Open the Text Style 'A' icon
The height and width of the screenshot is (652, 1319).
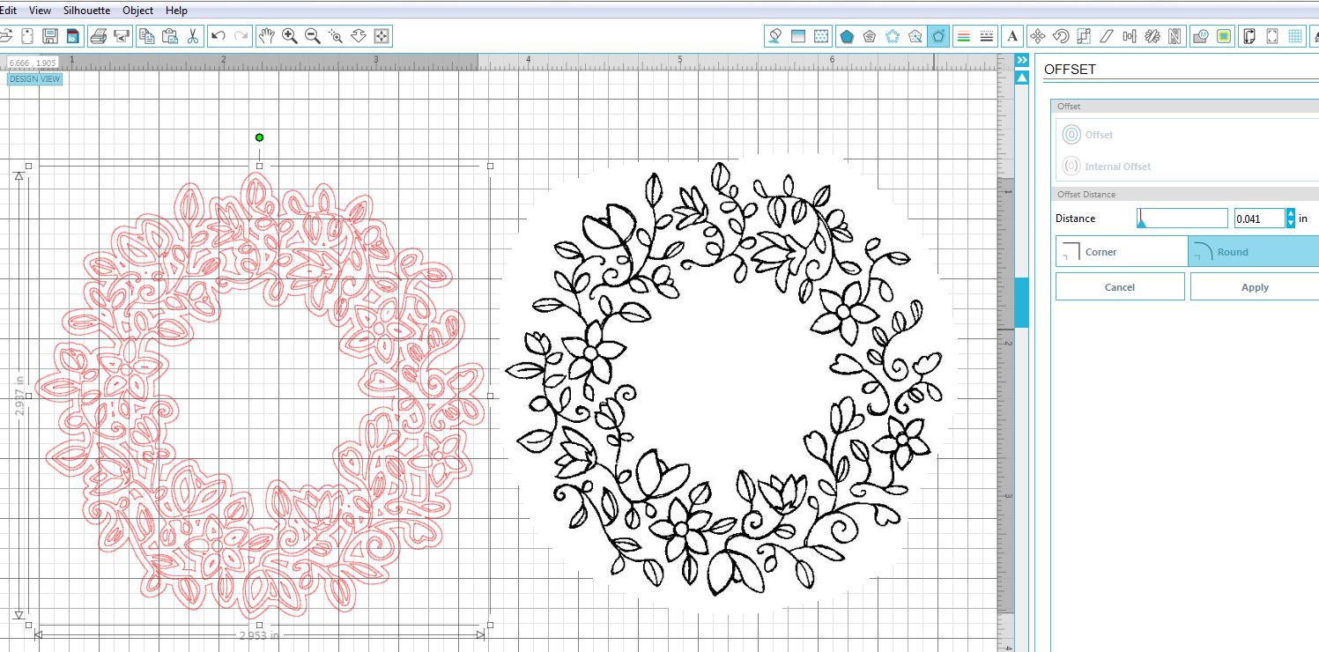[x=1012, y=36]
